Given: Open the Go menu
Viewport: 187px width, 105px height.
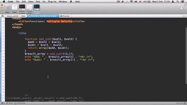Looking at the screenshot, I should pos(44,1).
